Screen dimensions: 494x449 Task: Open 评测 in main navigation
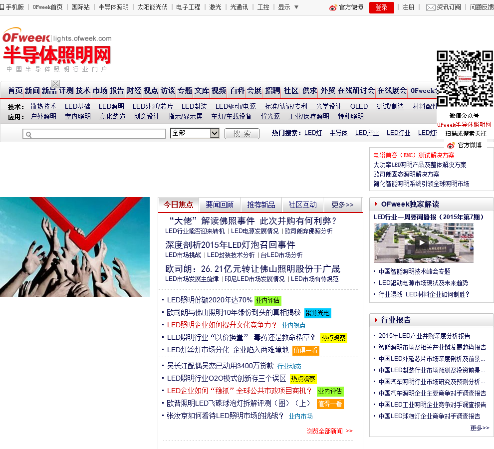click(x=66, y=91)
